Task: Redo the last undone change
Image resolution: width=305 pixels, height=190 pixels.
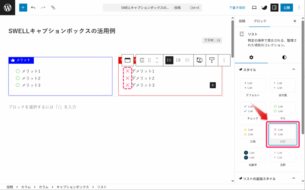Action: 43,7
